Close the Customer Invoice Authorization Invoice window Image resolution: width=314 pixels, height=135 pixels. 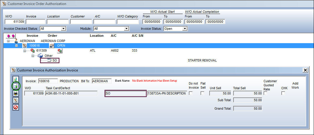305,70
